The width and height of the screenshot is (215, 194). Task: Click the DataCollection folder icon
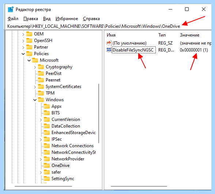[x=47, y=126]
